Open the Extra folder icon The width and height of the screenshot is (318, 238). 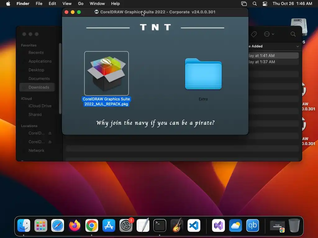pos(203,74)
